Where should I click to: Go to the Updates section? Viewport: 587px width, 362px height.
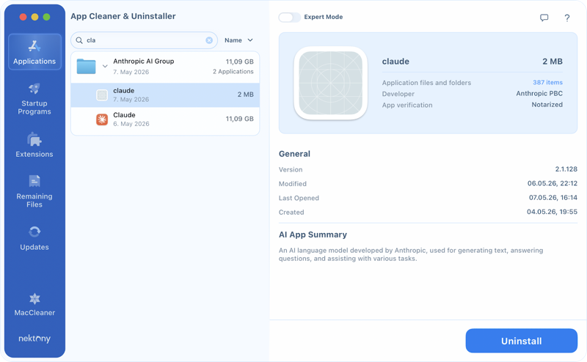pos(34,238)
